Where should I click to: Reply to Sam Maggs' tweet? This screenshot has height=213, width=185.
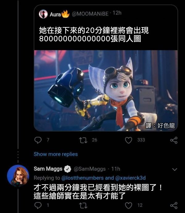tap(38, 205)
